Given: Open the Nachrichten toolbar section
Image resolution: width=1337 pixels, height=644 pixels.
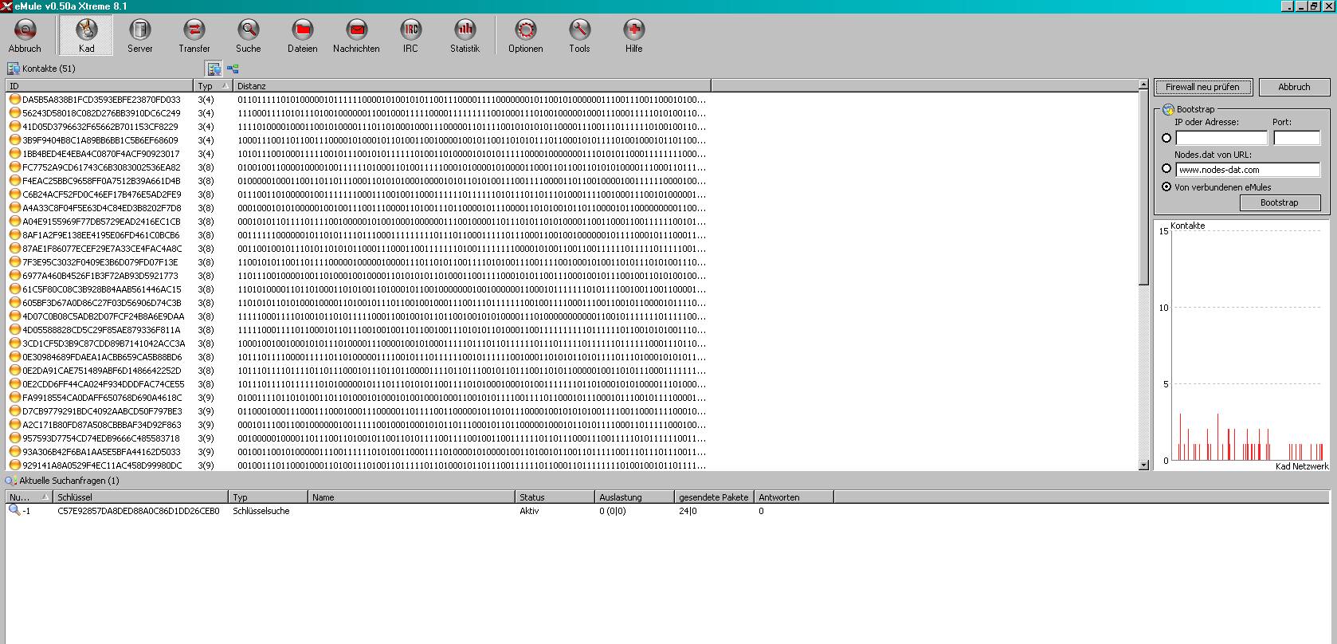Looking at the screenshot, I should click(x=356, y=37).
